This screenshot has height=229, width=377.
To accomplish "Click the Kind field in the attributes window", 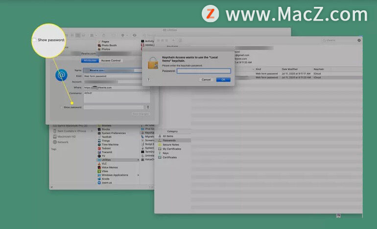I will pyautogui.click(x=113, y=76).
